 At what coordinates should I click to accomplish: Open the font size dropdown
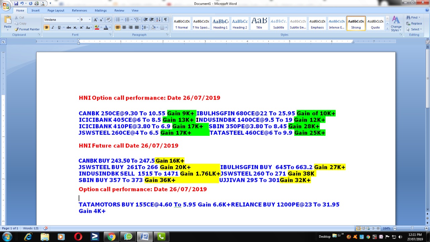point(89,20)
